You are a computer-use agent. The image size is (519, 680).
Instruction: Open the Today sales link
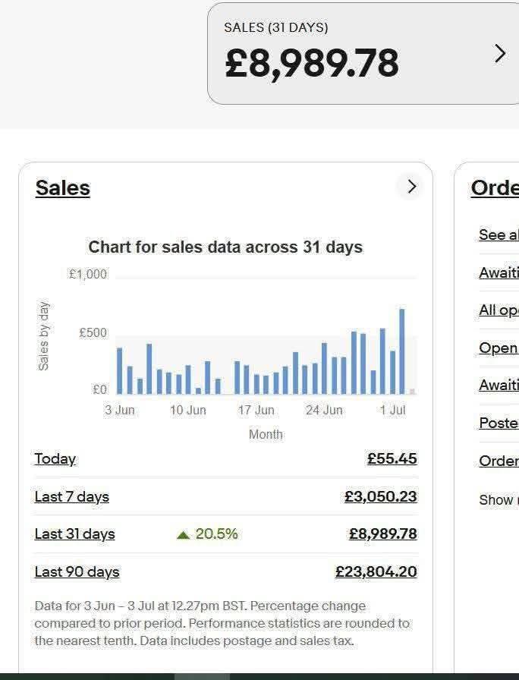click(x=55, y=458)
